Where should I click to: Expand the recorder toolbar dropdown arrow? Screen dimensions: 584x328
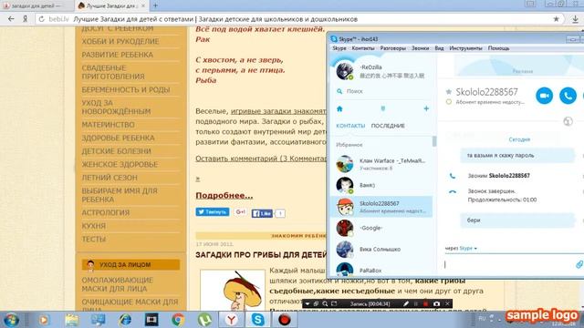click(308, 303)
